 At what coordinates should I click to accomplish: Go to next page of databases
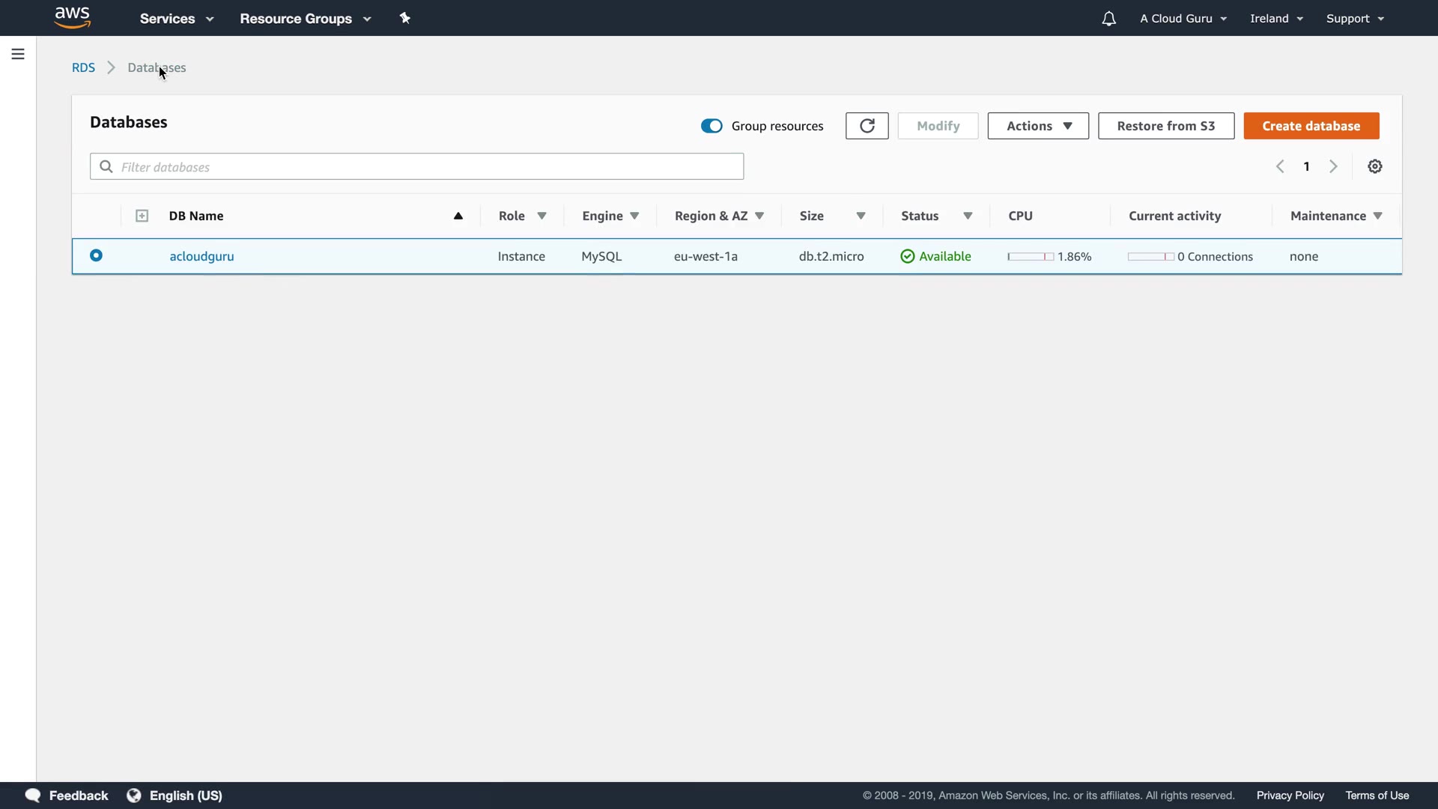click(x=1333, y=166)
